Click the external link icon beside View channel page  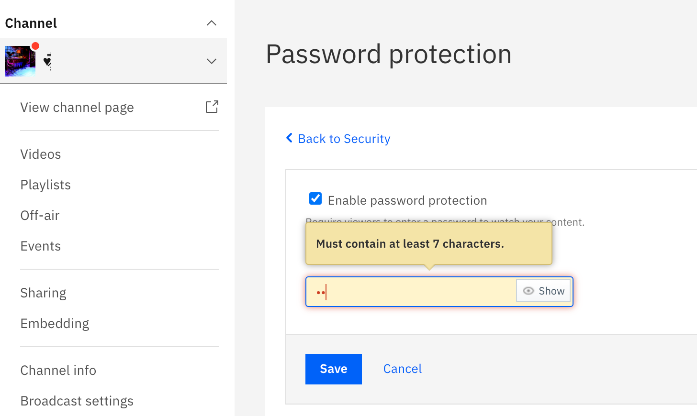coord(212,107)
